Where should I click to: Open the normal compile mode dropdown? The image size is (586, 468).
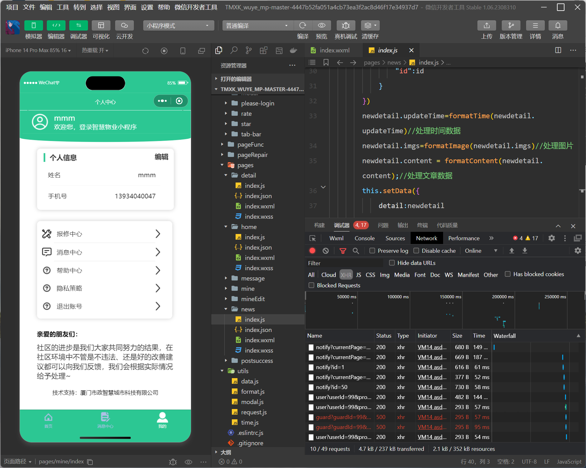pyautogui.click(x=258, y=26)
